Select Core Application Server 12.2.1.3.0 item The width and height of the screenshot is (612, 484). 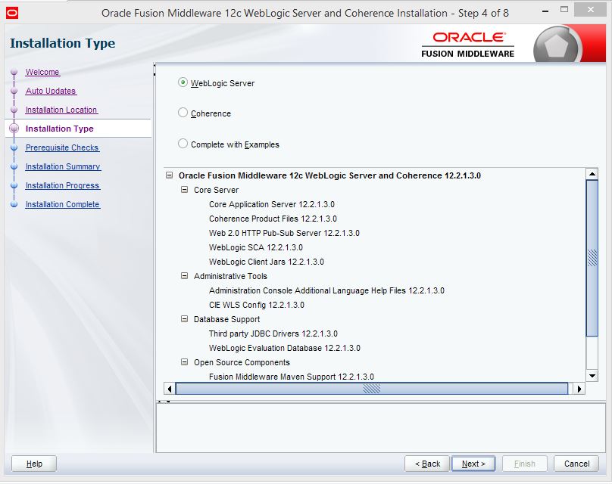271,204
